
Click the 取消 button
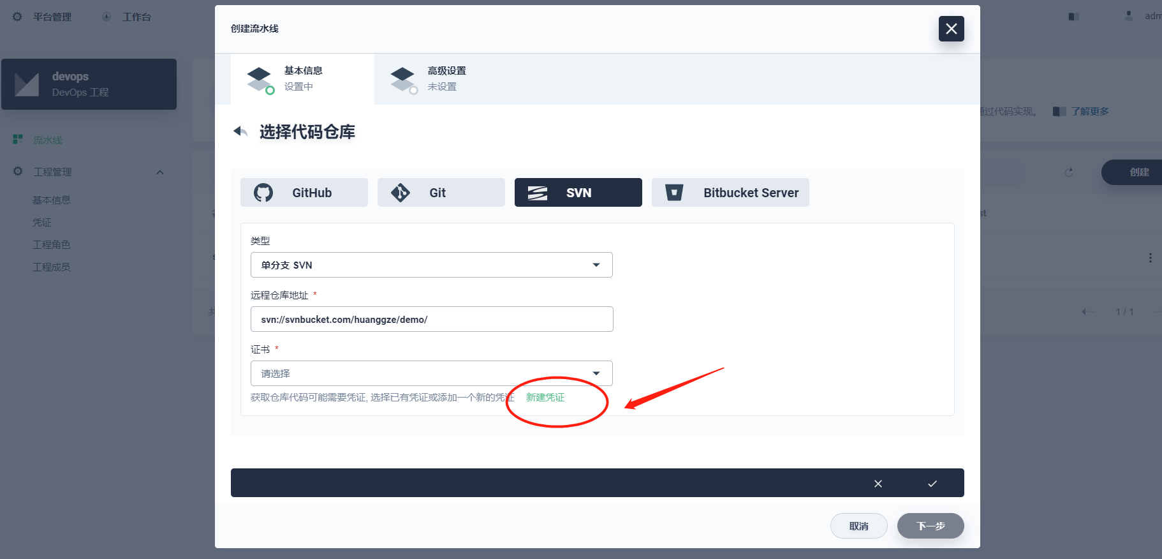pos(859,526)
